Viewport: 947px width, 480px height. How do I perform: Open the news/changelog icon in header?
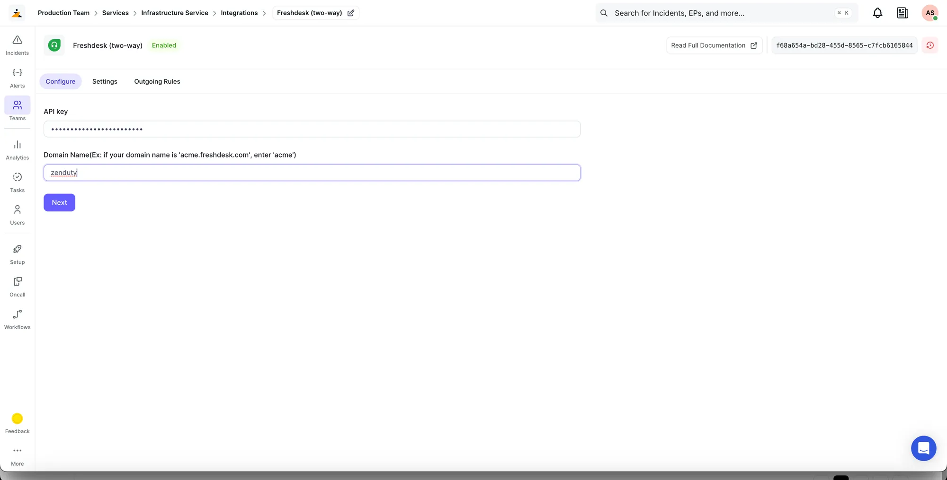[x=902, y=13]
